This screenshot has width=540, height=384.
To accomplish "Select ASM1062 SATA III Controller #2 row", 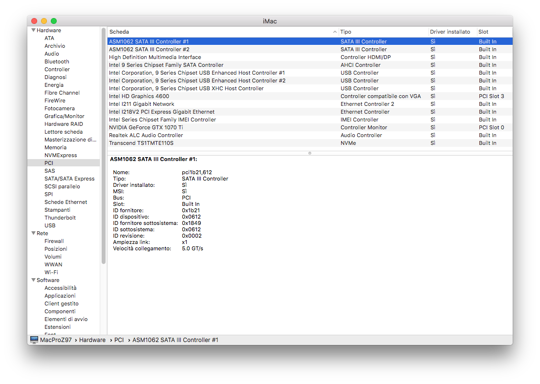I will 310,49.
